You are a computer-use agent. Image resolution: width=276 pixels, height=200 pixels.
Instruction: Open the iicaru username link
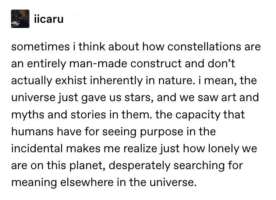(49, 19)
